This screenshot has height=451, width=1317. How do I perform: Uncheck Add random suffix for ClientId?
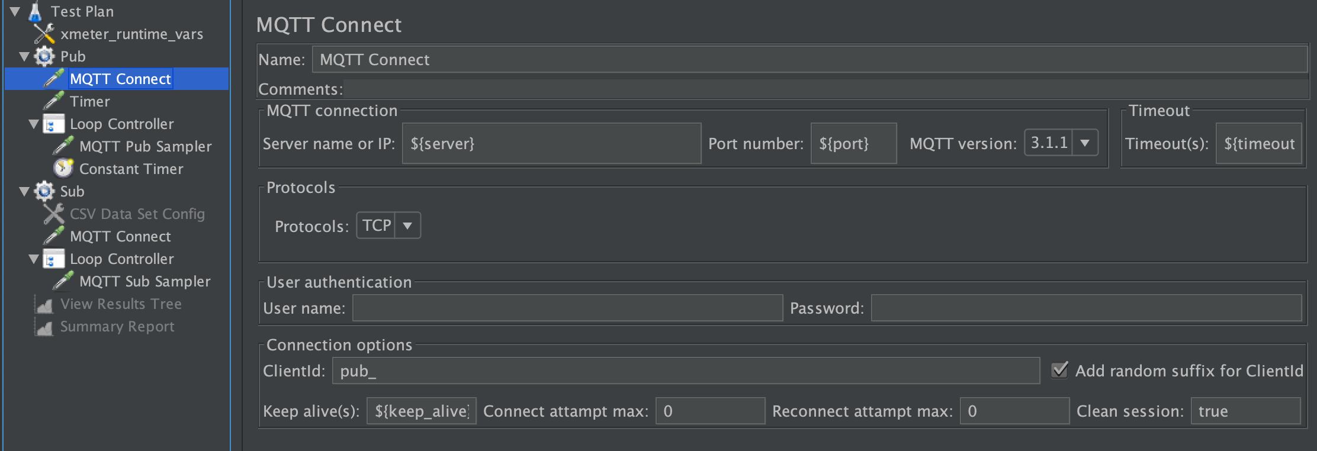[1061, 370]
